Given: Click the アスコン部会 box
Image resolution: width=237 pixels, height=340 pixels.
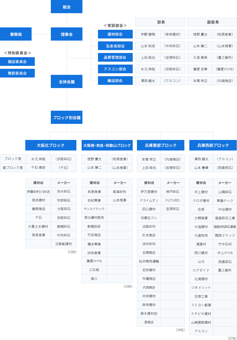Looking at the screenshot, I should click(x=115, y=69).
